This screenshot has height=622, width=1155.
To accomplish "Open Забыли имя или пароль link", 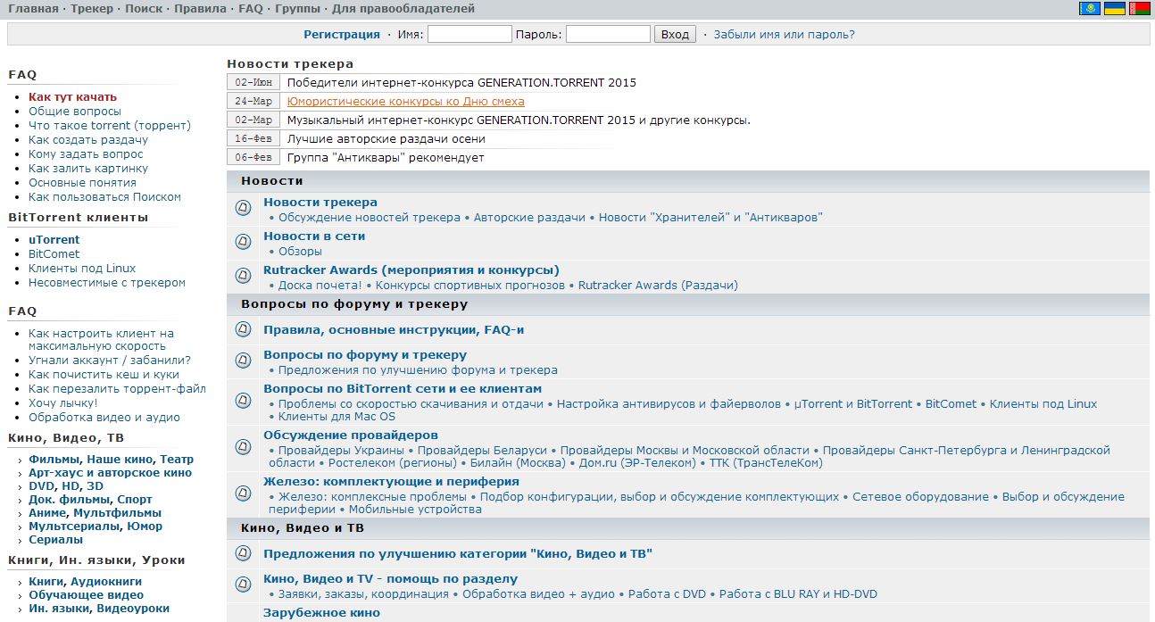I will click(785, 35).
